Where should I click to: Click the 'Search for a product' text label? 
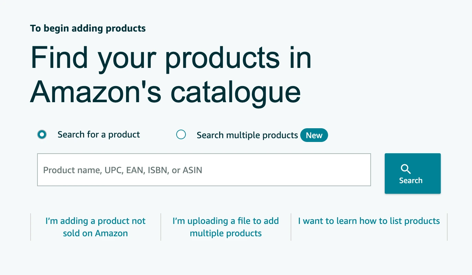coord(98,134)
